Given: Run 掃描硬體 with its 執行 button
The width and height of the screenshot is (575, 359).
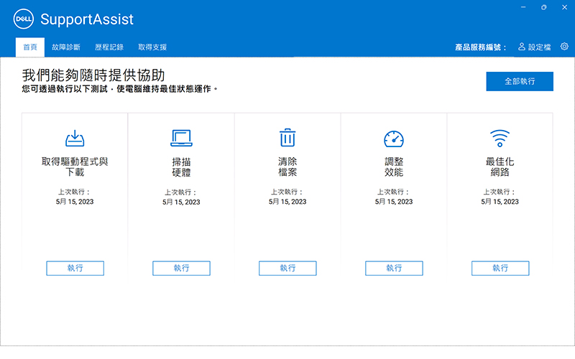Looking at the screenshot, I should [x=182, y=268].
